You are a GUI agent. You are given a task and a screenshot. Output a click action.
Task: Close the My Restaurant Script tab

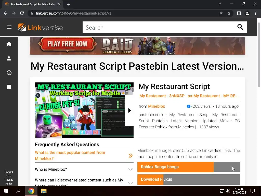click(59, 4)
